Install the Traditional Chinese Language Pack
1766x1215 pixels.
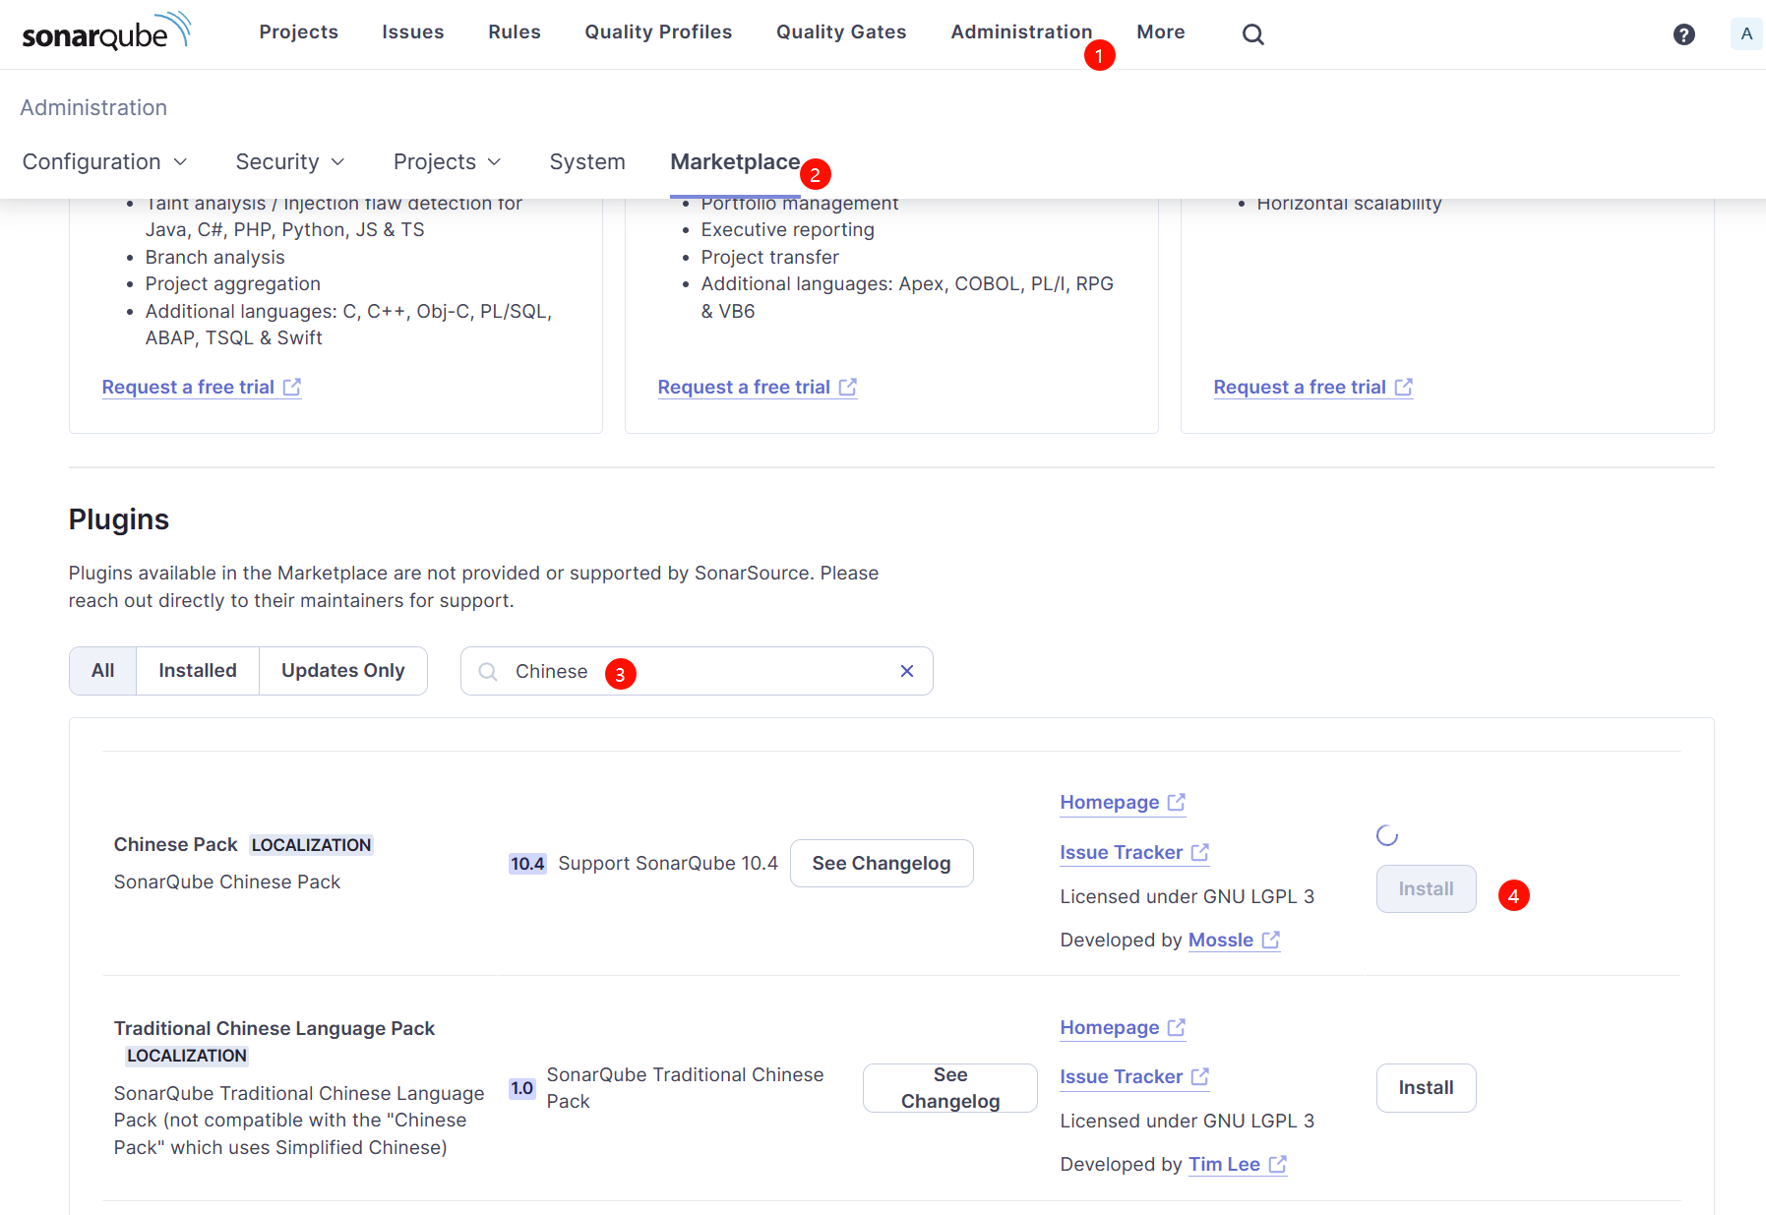[1425, 1088]
